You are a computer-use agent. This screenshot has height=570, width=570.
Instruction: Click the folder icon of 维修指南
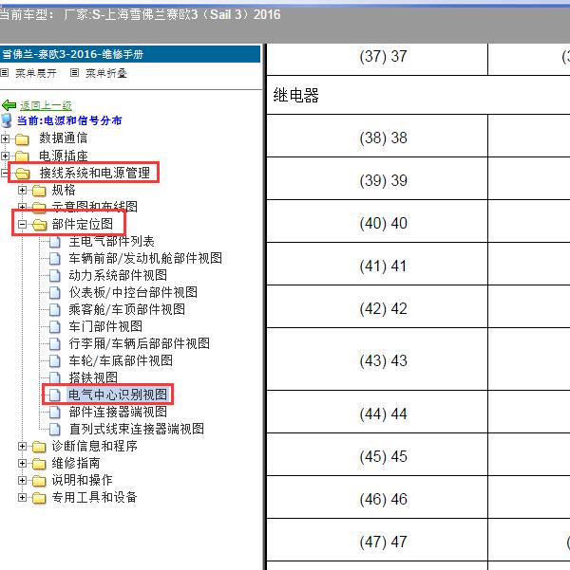click(39, 464)
